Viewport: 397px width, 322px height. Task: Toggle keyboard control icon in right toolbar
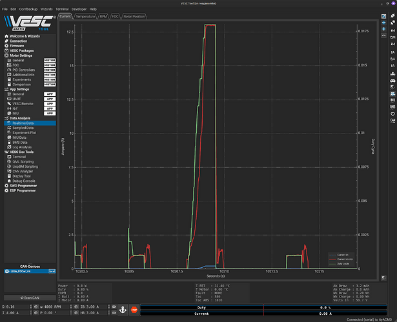pos(392,74)
